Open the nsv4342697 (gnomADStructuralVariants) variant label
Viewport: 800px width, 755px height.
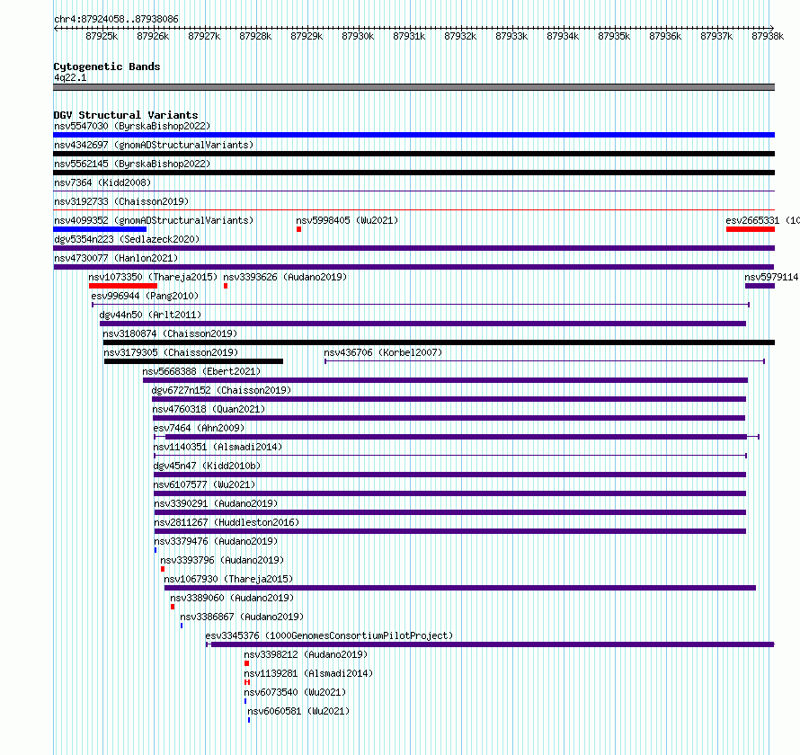tap(154, 145)
